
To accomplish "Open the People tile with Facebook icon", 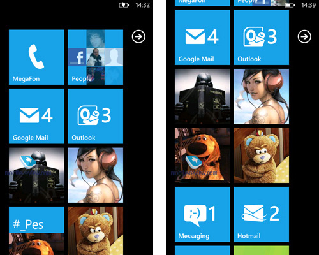I will tap(96, 57).
